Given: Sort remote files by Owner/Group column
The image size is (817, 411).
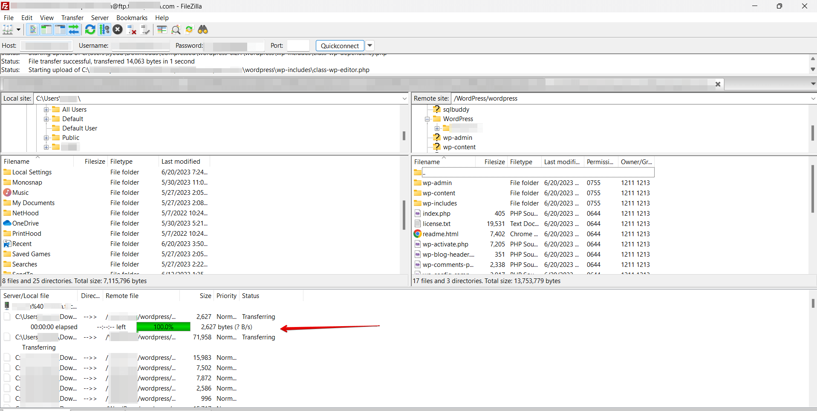Looking at the screenshot, I should point(636,162).
